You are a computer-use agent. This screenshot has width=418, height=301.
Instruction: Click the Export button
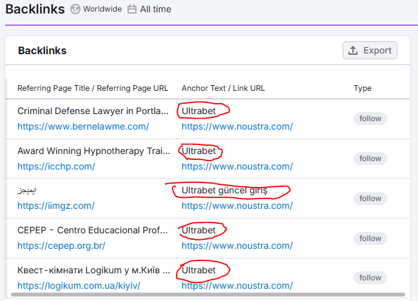[x=370, y=50]
